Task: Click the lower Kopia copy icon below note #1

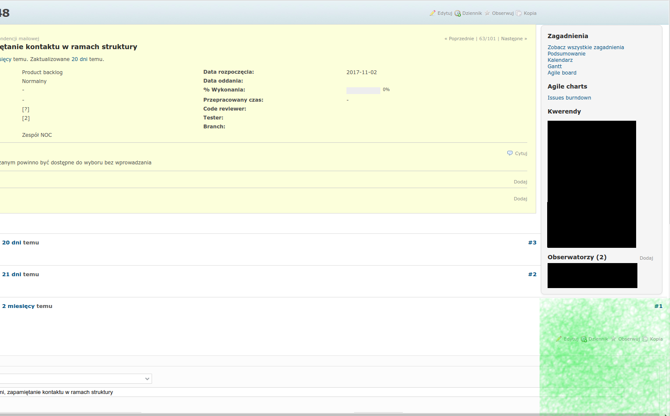Action: (x=645, y=339)
